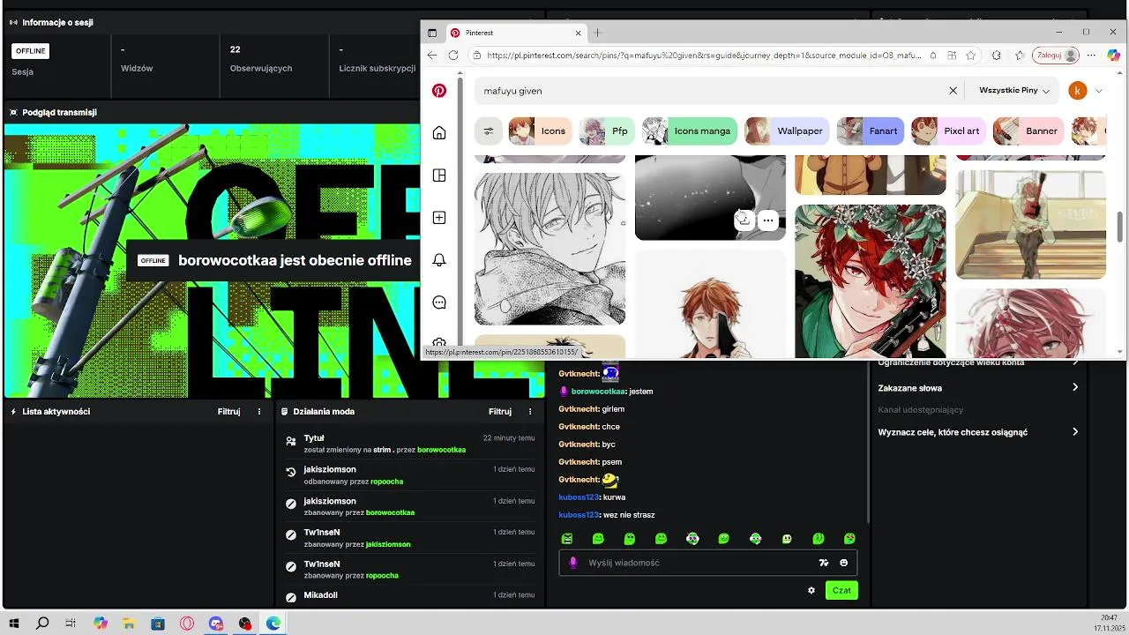Click the purple microphone badge in chat input
Screen dimensions: 1129x635
coord(573,563)
